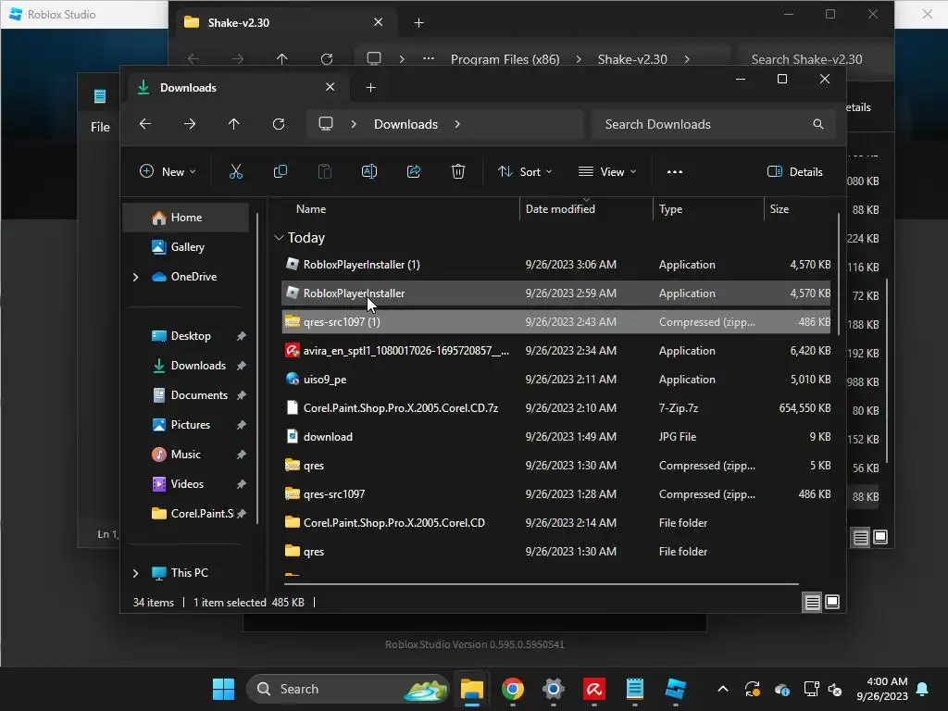Click the Search Downloads field
The height and width of the screenshot is (711, 948).
[x=714, y=124]
